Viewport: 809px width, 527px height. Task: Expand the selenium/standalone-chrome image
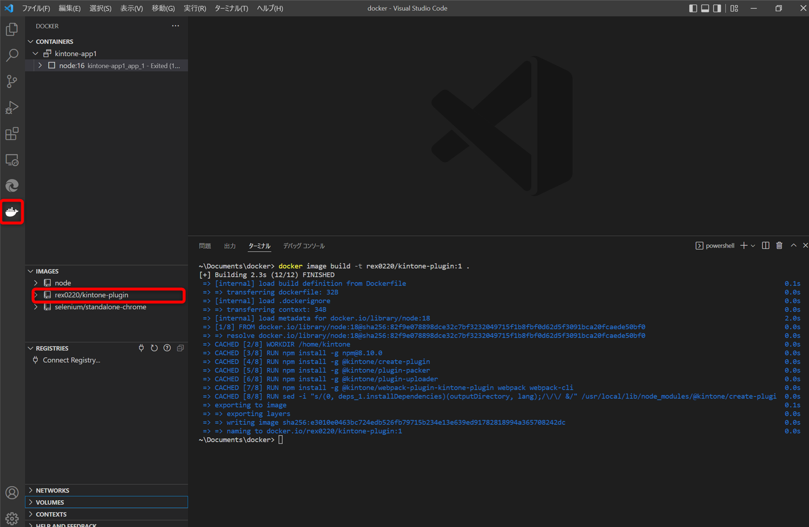(x=36, y=307)
